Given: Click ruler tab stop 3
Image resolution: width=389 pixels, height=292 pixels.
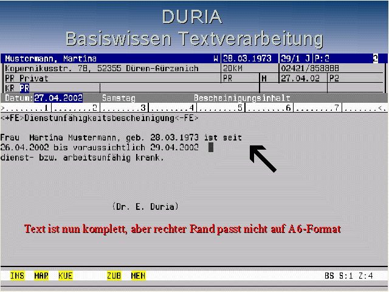Looking at the screenshot, I should pyautogui.click(x=143, y=108).
